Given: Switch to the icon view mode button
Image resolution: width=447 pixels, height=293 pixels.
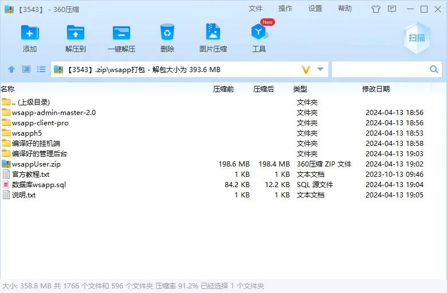Looking at the screenshot, I should pyautogui.click(x=26, y=69).
